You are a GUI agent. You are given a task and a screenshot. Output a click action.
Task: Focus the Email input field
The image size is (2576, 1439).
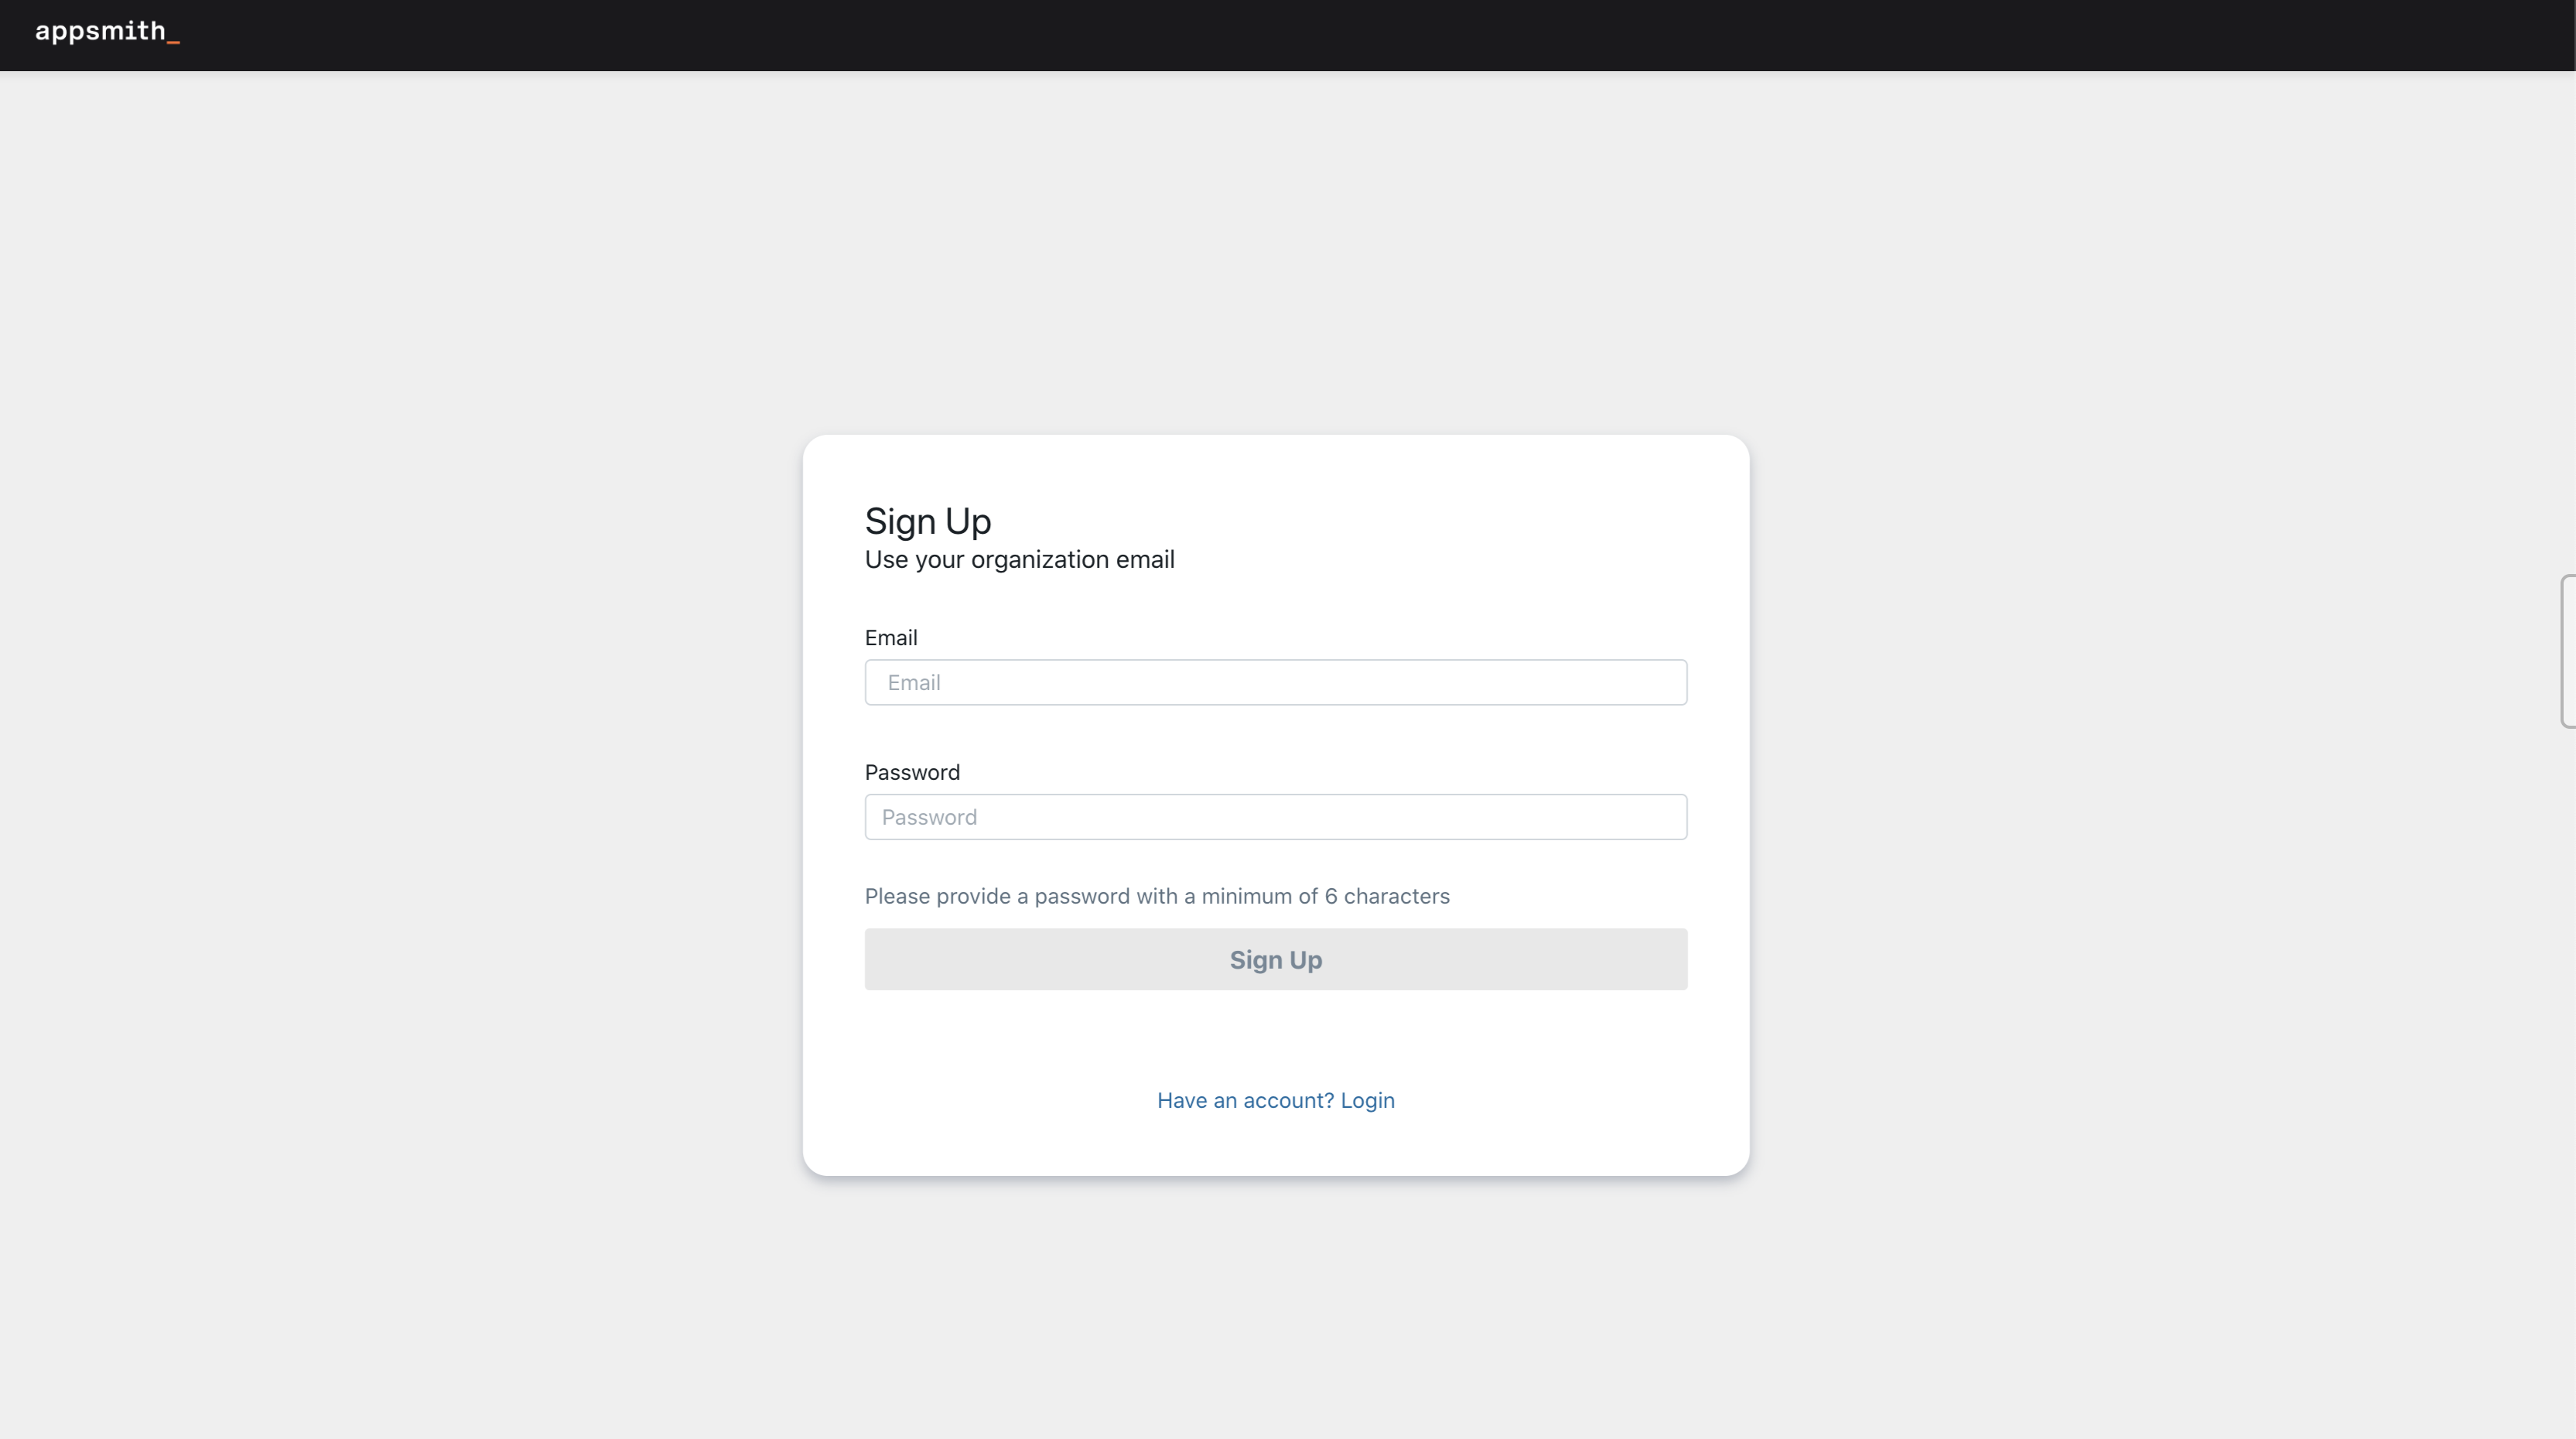pyautogui.click(x=1275, y=682)
